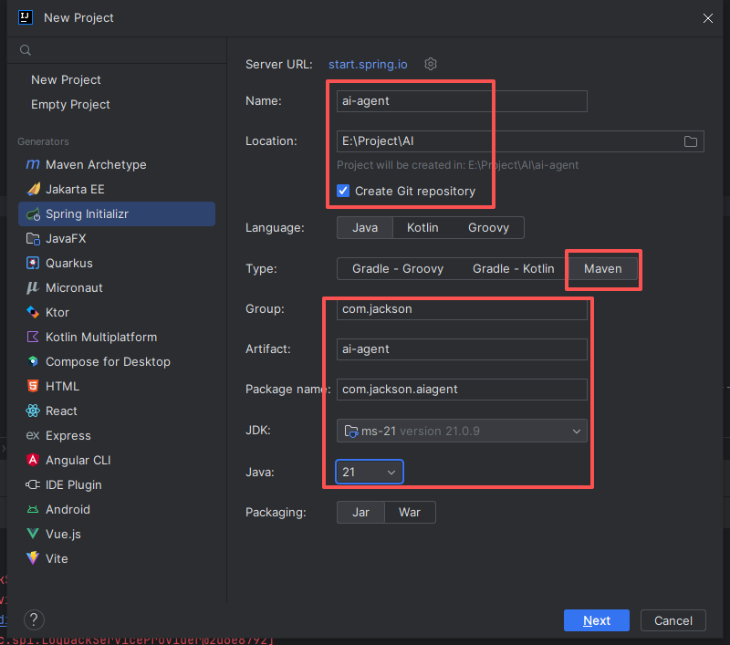Choose the Micronaut generator label
This screenshot has width=730, height=645.
click(x=74, y=287)
